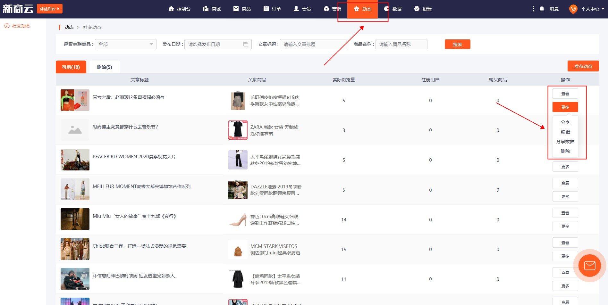
Task: Click 消息 in the top bar
Action: [x=554, y=9]
